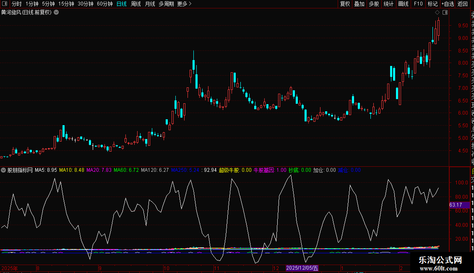The width and height of the screenshot is (474, 273).
Task: Select the 60分钟 period
Action: coord(105,4)
